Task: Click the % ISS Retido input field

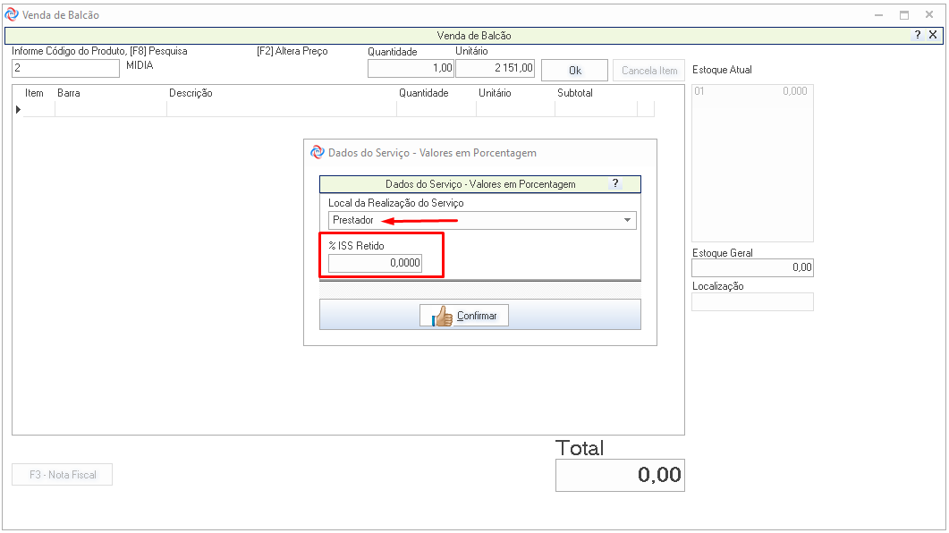Action: [375, 264]
